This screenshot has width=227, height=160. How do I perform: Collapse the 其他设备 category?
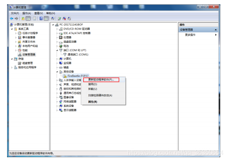click(57, 72)
